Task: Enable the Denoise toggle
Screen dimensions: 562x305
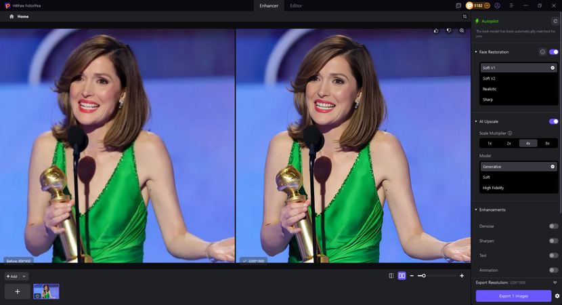Action: click(553, 226)
